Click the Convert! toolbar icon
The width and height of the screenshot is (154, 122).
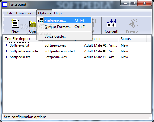[111, 23]
